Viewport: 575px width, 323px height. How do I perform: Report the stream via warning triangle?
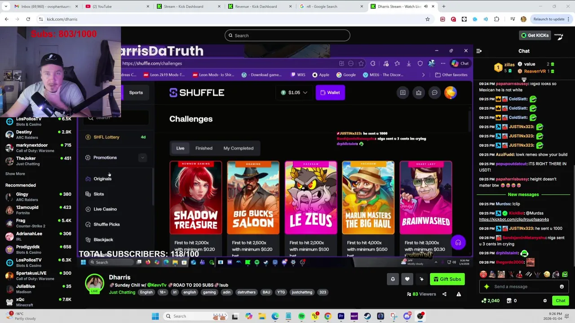pos(459,294)
